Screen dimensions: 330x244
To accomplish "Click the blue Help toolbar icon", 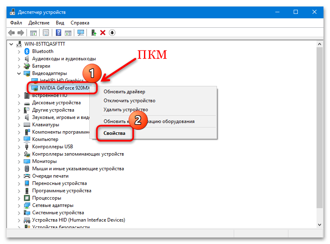I will [59, 33].
